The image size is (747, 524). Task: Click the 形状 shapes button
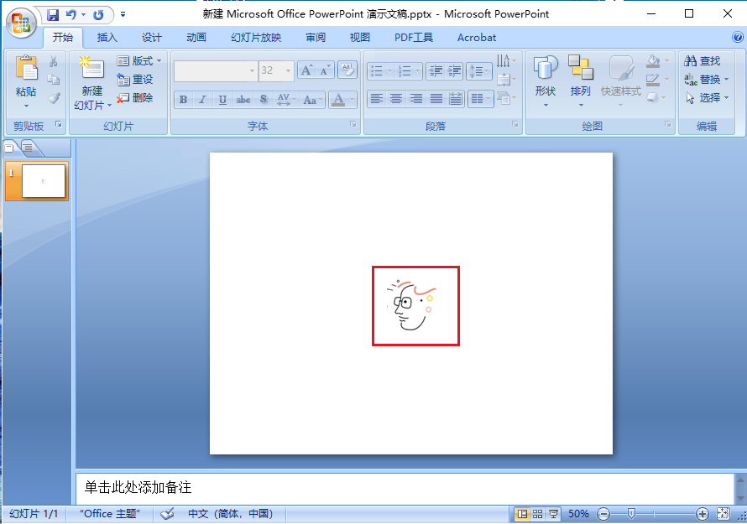click(546, 81)
